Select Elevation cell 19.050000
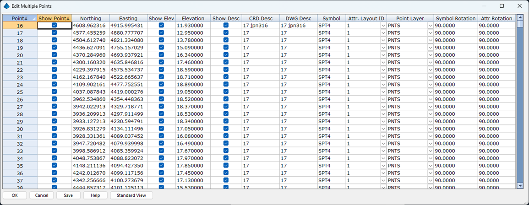The width and height of the screenshot is (529, 205). coord(193,92)
